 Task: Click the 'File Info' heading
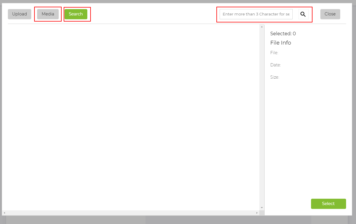(x=281, y=43)
